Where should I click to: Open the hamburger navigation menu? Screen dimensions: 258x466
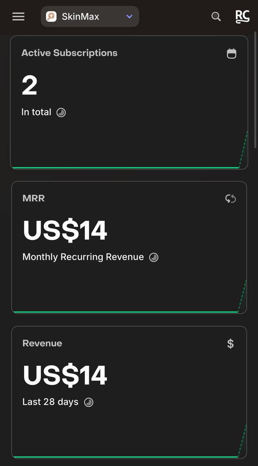pyautogui.click(x=18, y=17)
